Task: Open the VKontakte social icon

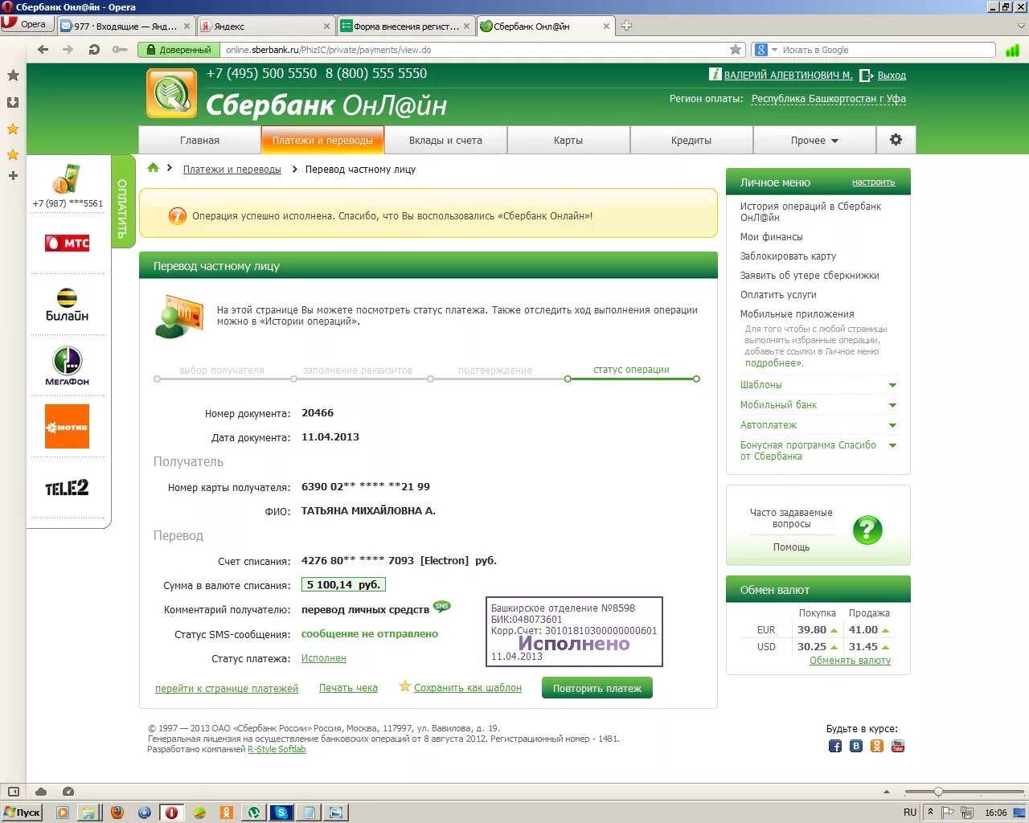Action: point(856,746)
